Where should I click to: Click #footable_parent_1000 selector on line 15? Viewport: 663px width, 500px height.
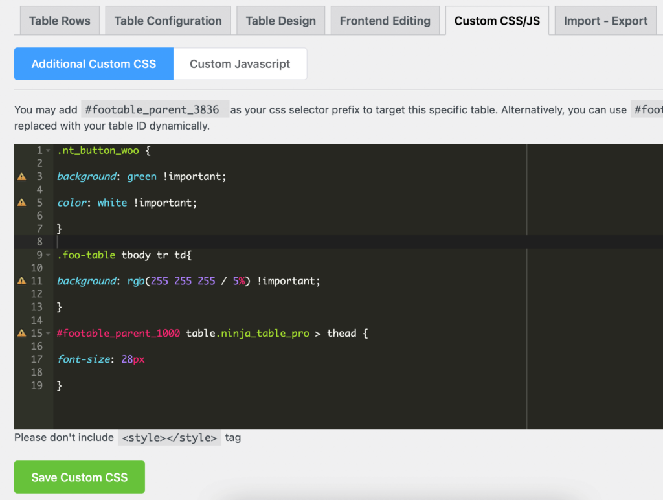(118, 334)
